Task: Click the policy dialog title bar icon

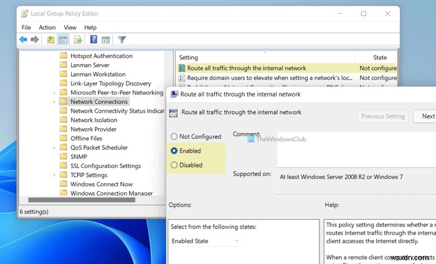Action: point(174,94)
